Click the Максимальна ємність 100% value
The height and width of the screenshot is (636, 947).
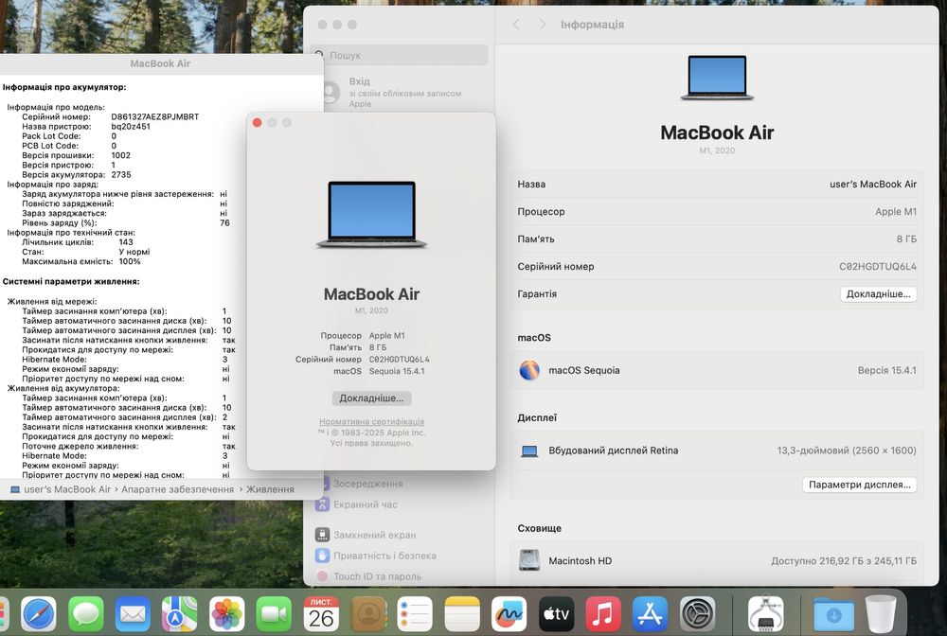pos(129,261)
